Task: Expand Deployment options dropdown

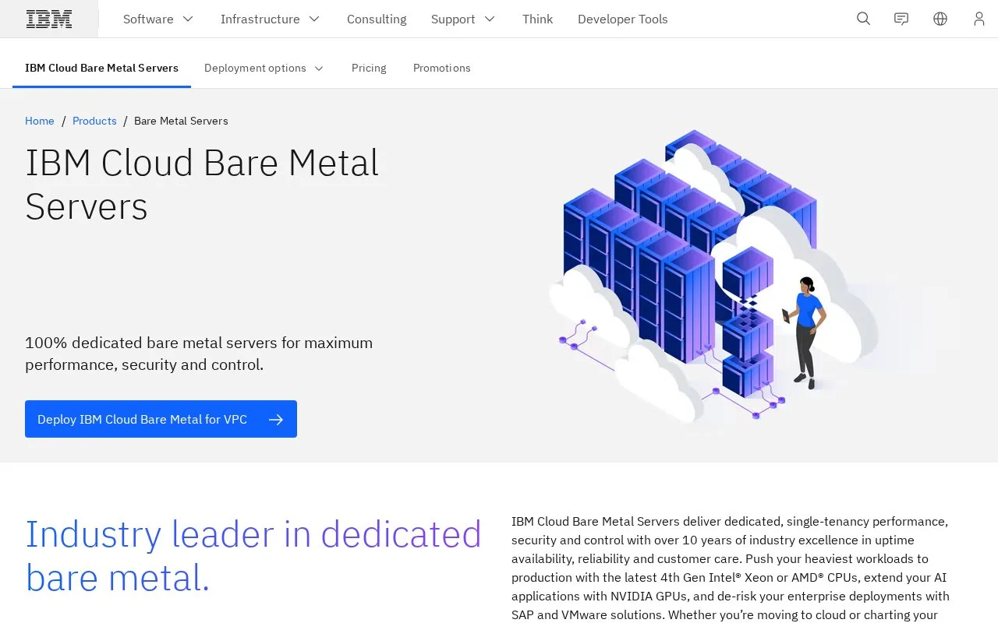Action: [264, 68]
